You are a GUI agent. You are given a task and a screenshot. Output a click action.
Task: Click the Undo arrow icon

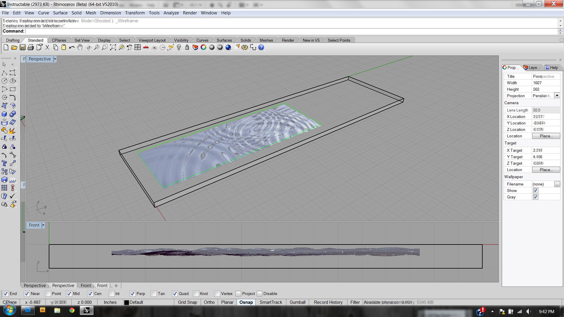[72, 48]
